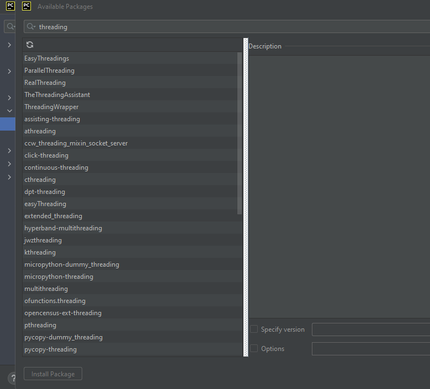The height and width of the screenshot is (389, 430).
Task: Click the dotted splitter handle beside Description
Action: coord(246,197)
